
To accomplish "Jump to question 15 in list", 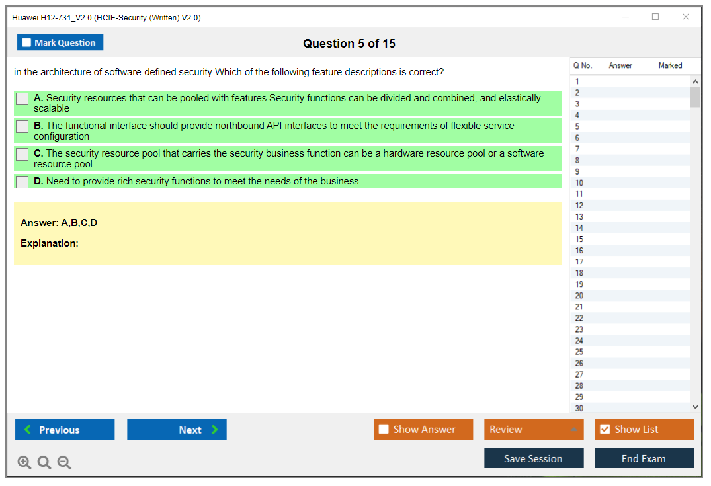I will coord(579,239).
